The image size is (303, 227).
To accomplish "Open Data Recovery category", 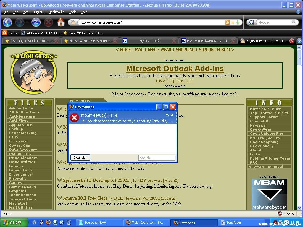I will tap(23, 150).
